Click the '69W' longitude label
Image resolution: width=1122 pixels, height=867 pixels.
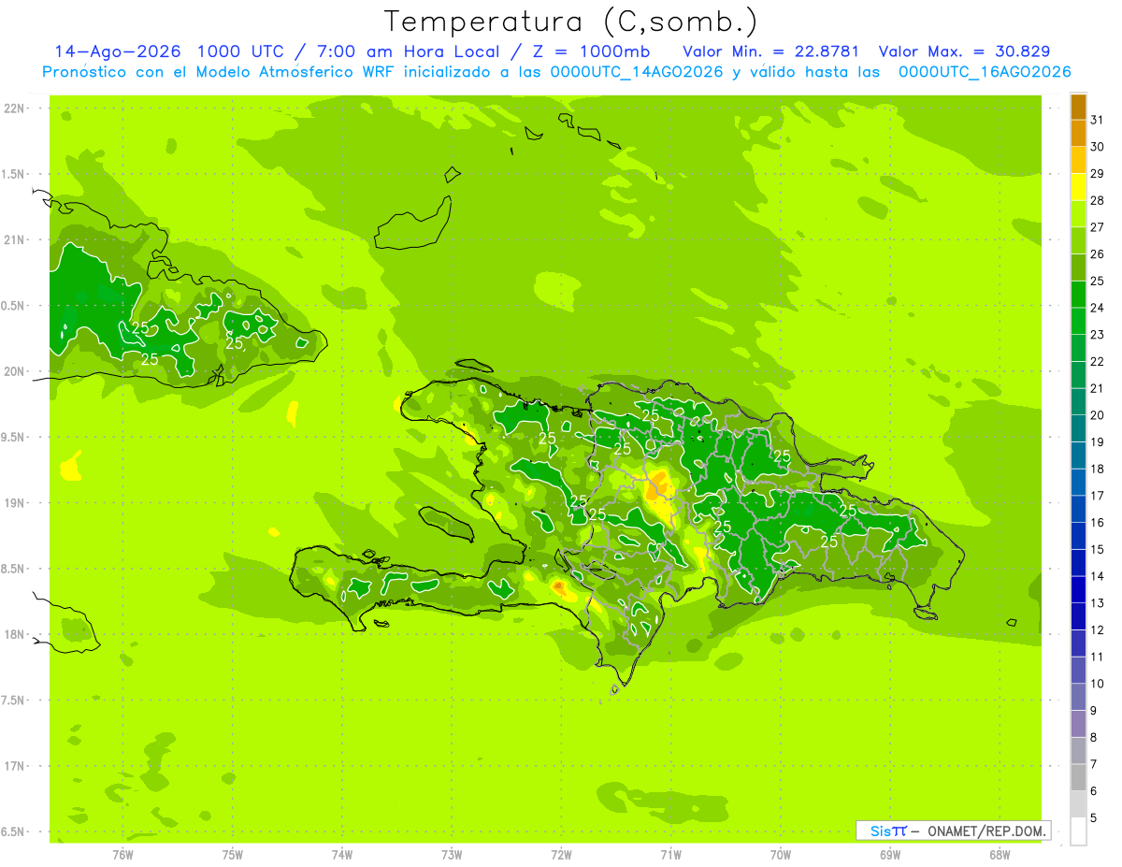pos(890,854)
